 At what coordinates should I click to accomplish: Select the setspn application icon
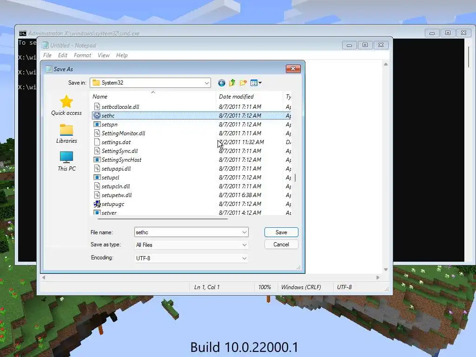click(x=97, y=124)
